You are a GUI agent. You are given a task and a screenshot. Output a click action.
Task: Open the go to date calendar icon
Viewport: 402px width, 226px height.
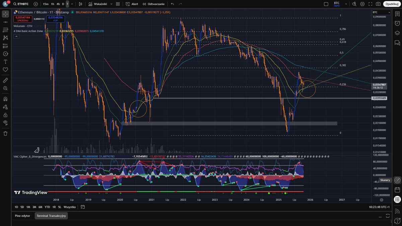click(x=82, y=207)
